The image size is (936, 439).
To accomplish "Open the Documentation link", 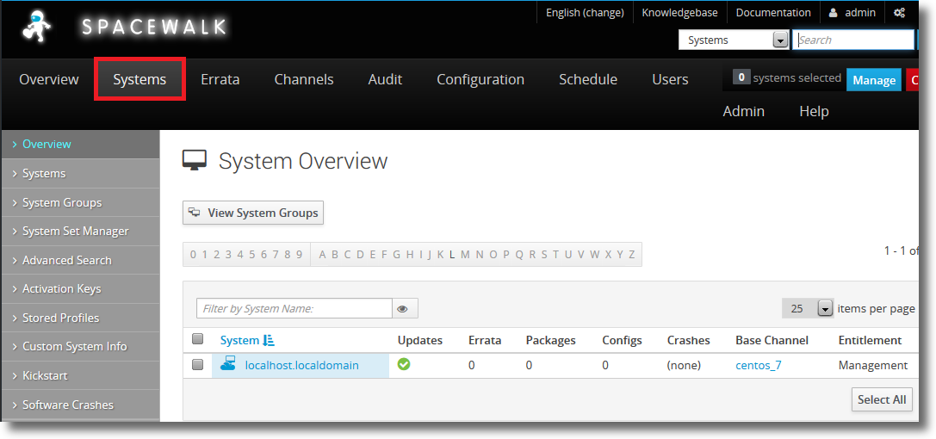I will pos(773,13).
